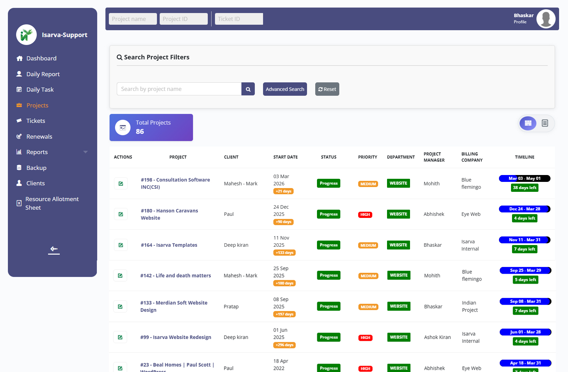Select Resource Allotment Sheet in sidebar
Screen dimensions: 568x372
pos(52,203)
